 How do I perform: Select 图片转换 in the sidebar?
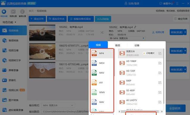pos(13,100)
